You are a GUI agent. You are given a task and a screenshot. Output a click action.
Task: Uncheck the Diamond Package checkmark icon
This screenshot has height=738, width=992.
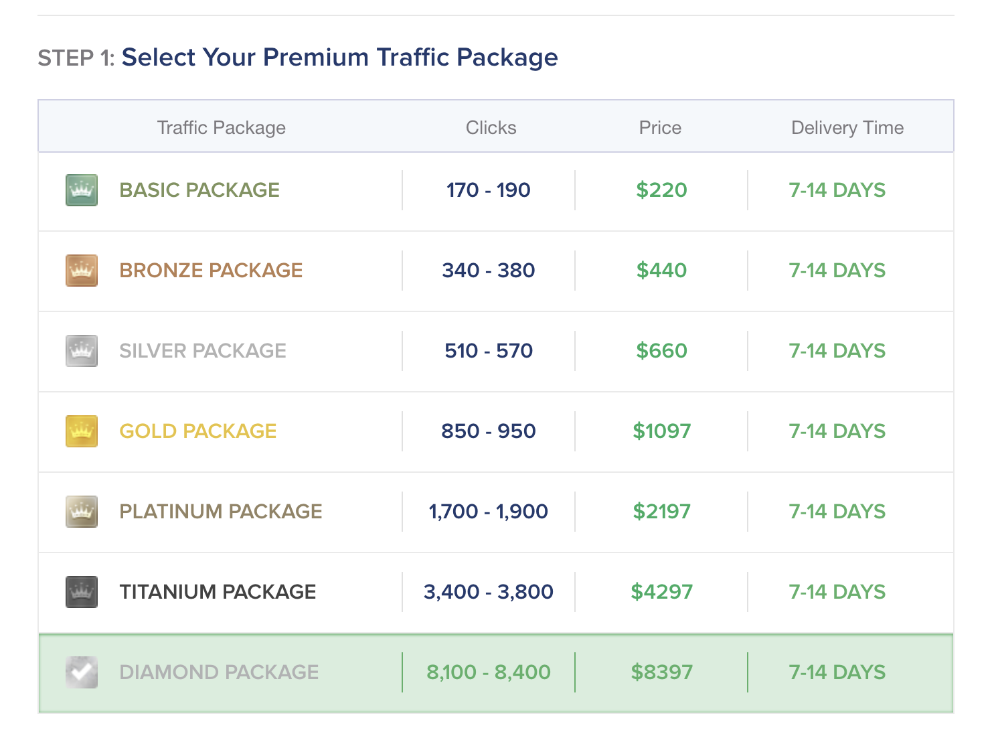click(x=82, y=672)
